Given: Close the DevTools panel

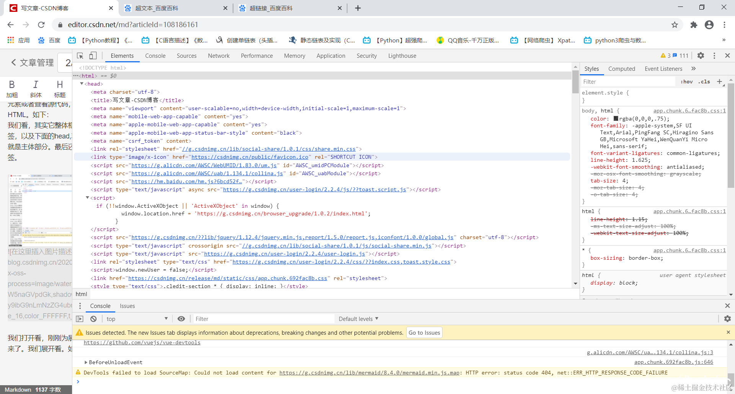Looking at the screenshot, I should 727,55.
